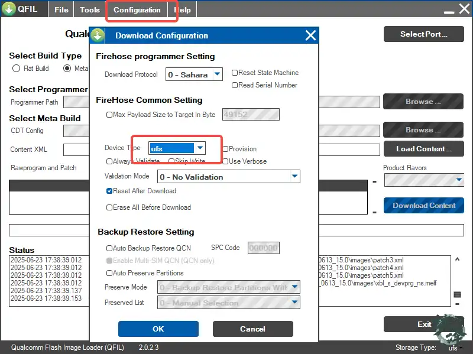The width and height of the screenshot is (473, 354).
Task: Expand the Device Type ufs dropdown
Action: (200, 148)
